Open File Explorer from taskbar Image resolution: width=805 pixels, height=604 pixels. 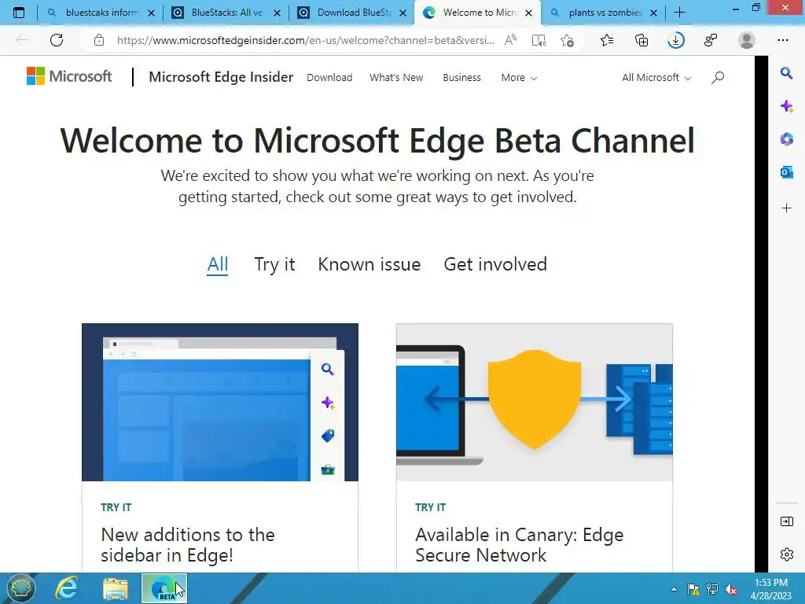(x=116, y=588)
